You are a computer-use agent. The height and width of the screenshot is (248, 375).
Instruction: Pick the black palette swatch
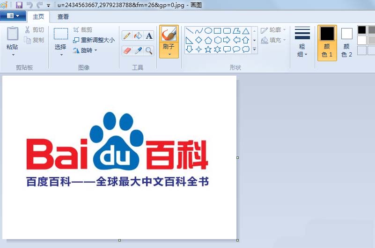pyautogui.click(x=361, y=30)
